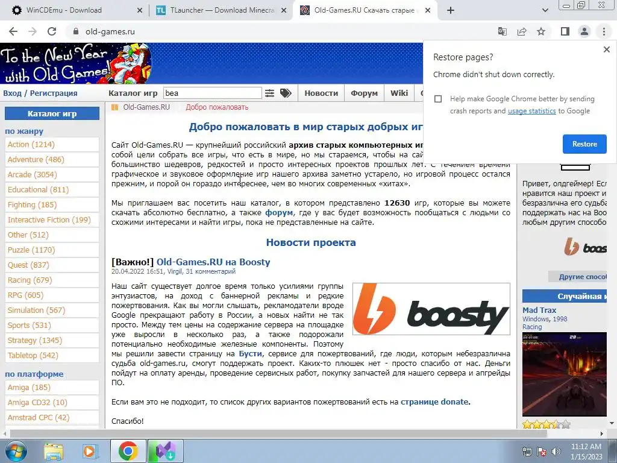The height and width of the screenshot is (463, 617).
Task: Open the tab search dropdown chevron
Action: click(545, 10)
